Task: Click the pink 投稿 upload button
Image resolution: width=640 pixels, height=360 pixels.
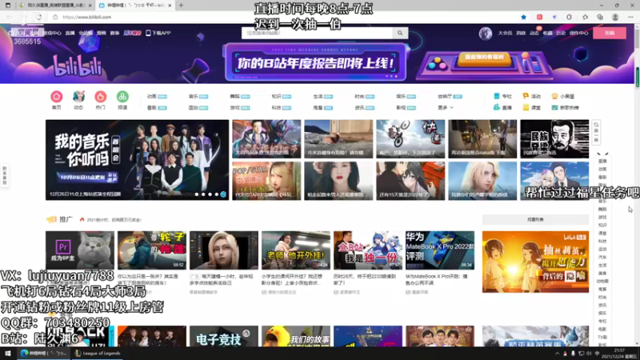Action: point(610,33)
